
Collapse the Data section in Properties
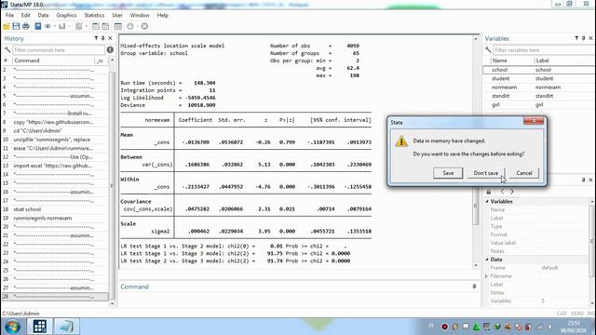click(487, 260)
